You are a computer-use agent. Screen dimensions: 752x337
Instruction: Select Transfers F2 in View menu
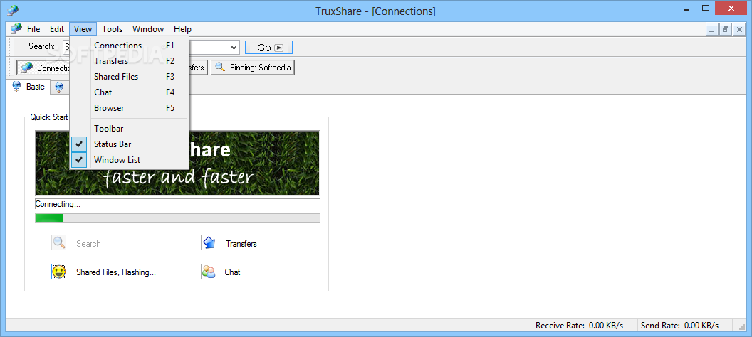coord(130,61)
